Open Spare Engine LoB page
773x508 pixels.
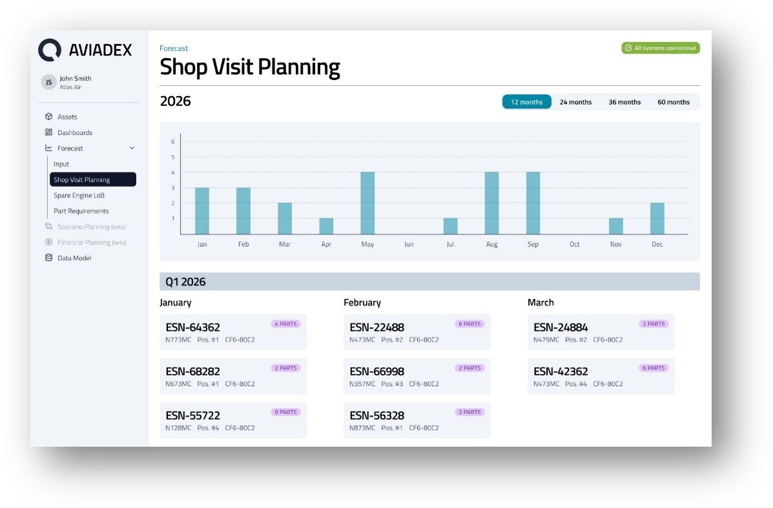[79, 196]
